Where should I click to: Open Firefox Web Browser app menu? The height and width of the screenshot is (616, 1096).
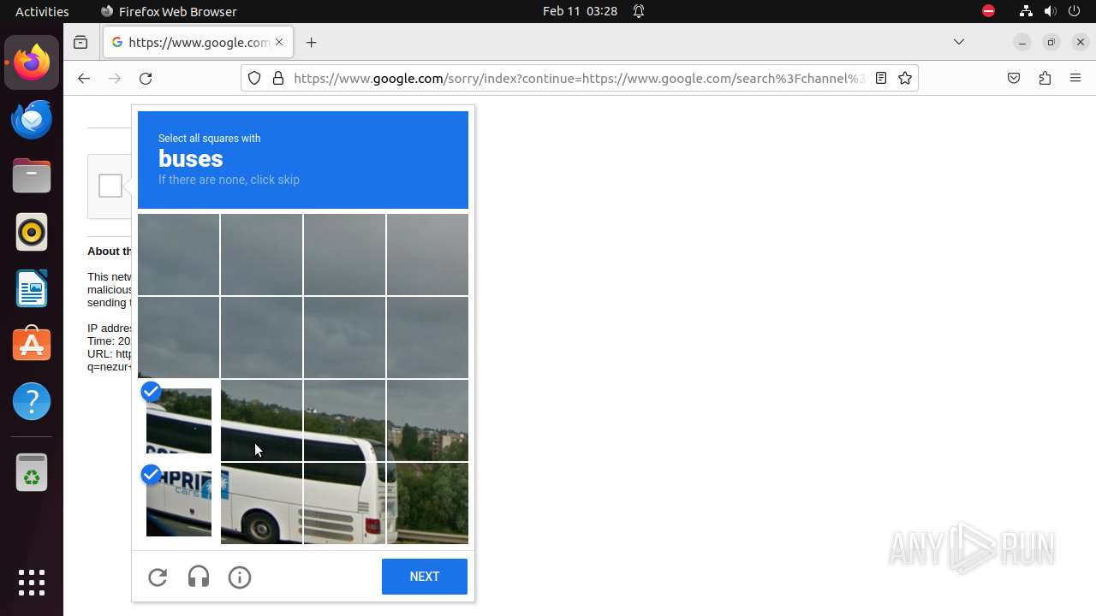pyautogui.click(x=169, y=11)
